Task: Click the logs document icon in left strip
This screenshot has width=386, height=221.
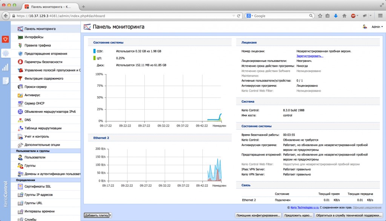Action: pos(5,81)
